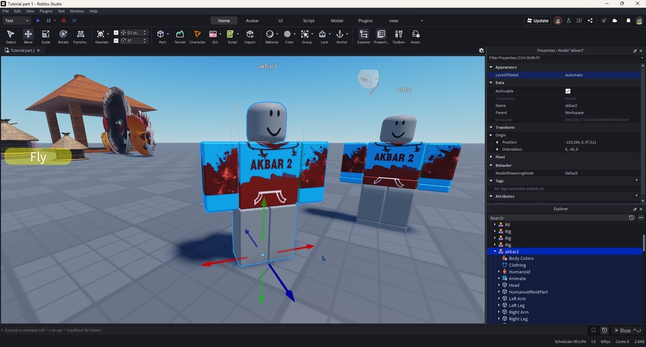646x347 pixels.
Task: Choose the Rotate tool
Action: click(x=63, y=36)
